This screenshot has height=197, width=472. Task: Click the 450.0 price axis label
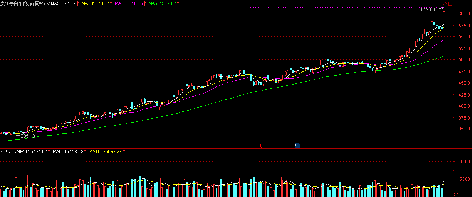464,83
